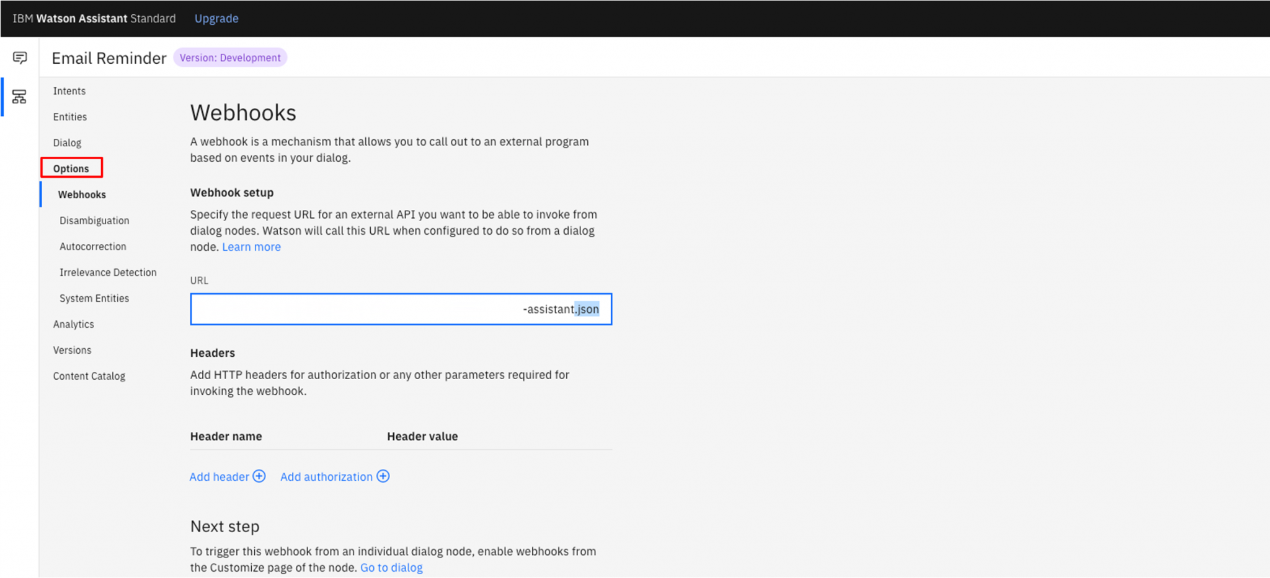Navigate to the Dialog section
Screen dimensions: 1270x578
[67, 142]
